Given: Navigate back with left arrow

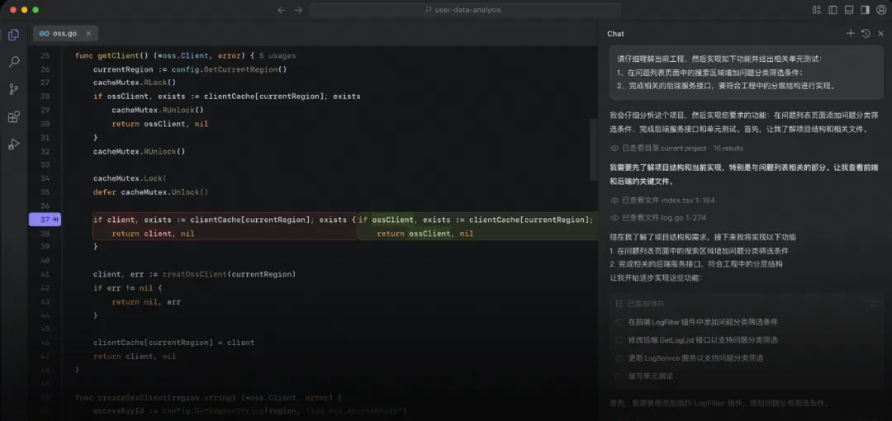Looking at the screenshot, I should pyautogui.click(x=282, y=10).
